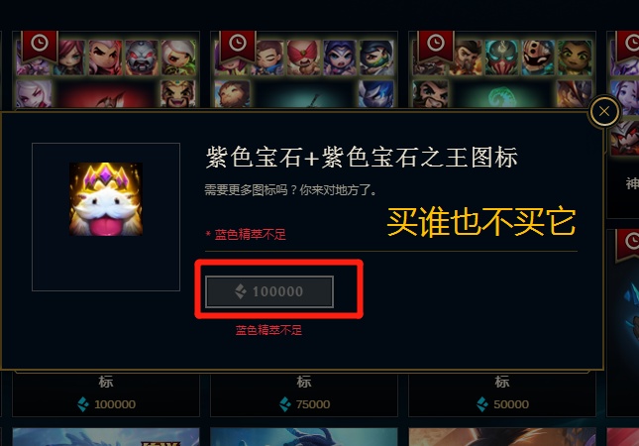Click the red-blindfolded champion icon in second bundle
Screen dimensions: 639x446
pyautogui.click(x=303, y=57)
